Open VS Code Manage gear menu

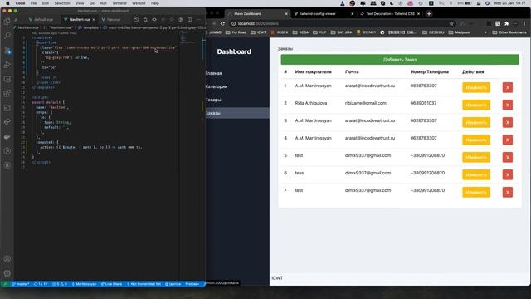click(x=7, y=273)
